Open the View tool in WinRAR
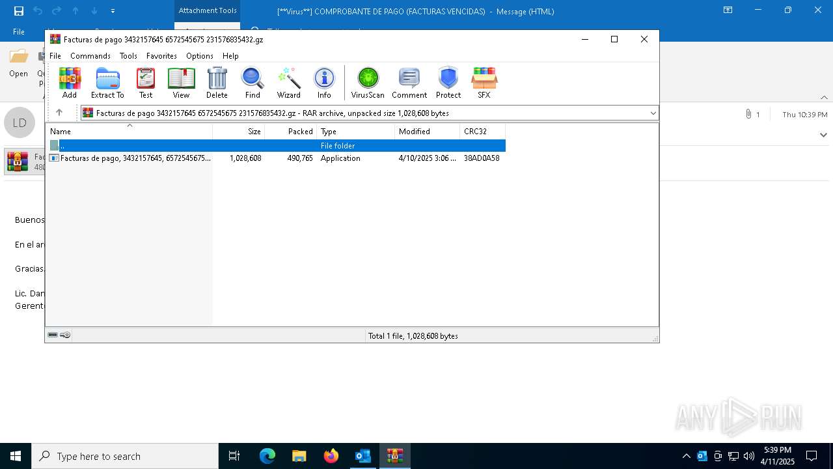Image resolution: width=833 pixels, height=469 pixels. point(181,83)
